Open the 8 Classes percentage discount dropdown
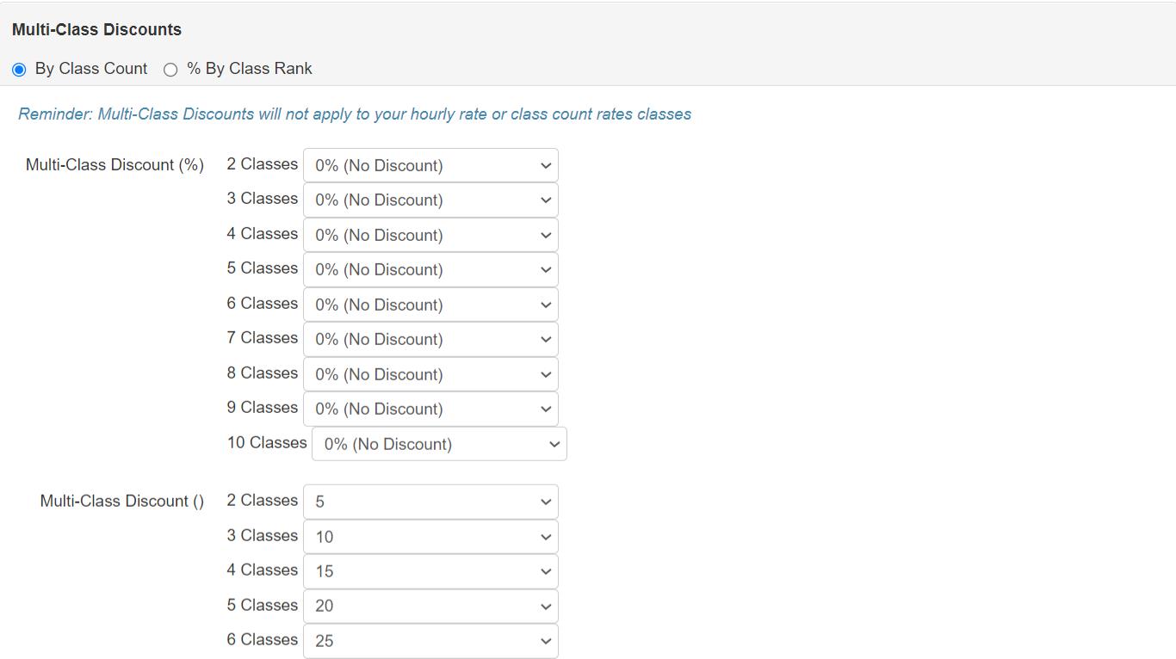This screenshot has width=1176, height=659. pos(430,374)
